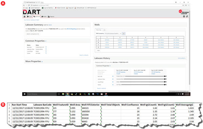This screenshot has height=129, width=203.
Task: Select spreadsheet row header 4
Action: point(9,115)
